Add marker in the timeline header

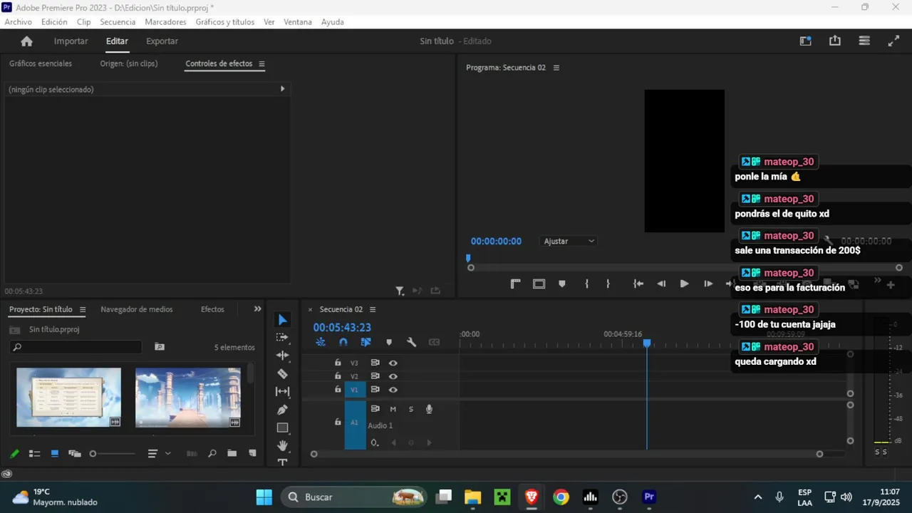click(x=389, y=342)
